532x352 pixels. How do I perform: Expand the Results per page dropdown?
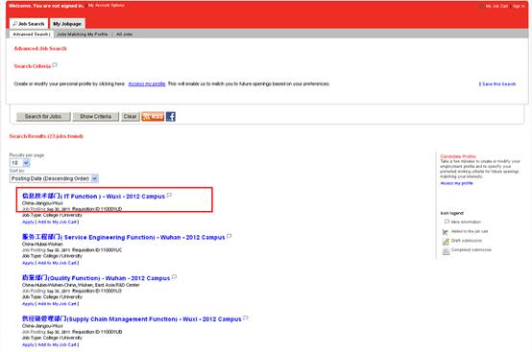(x=19, y=163)
